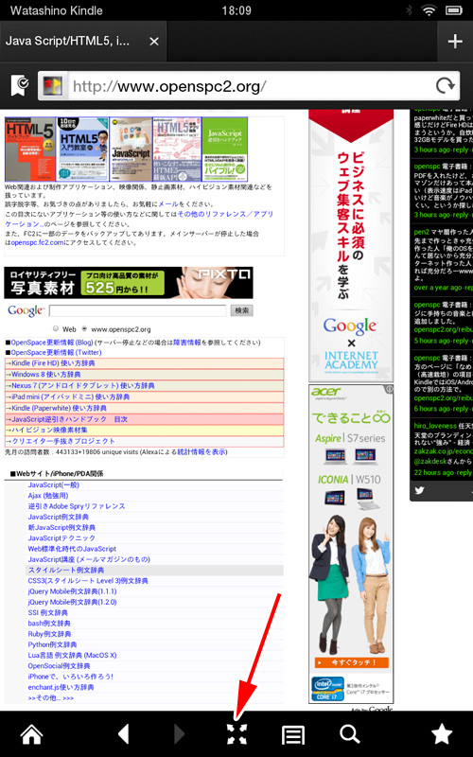Open the Python例文辞典 link
Screen dimensions: 473x757
pyautogui.click(x=53, y=644)
